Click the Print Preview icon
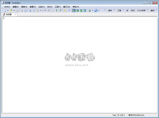Screen dimensions: 159x118 pyautogui.click(x=25, y=11)
